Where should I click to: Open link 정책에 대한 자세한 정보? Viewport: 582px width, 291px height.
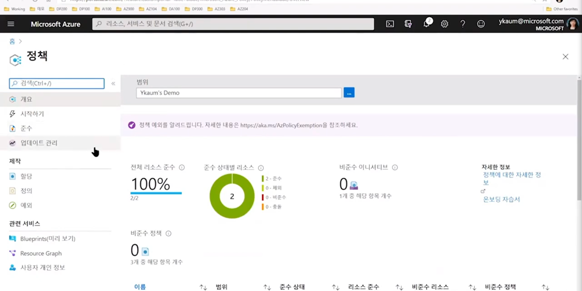tap(512, 179)
